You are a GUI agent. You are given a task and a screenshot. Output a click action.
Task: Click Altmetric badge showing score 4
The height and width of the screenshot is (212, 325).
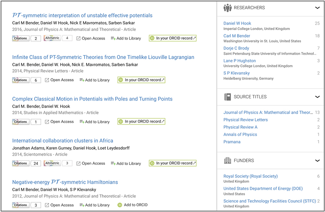pyautogui.click(x=52, y=38)
